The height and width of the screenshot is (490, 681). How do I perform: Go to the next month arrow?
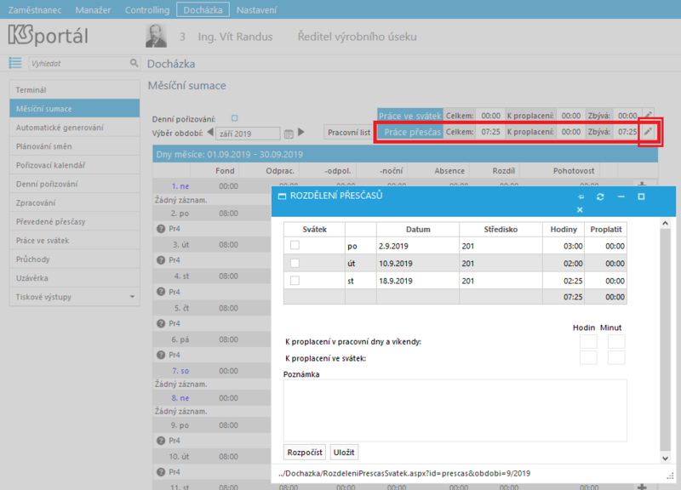(301, 132)
